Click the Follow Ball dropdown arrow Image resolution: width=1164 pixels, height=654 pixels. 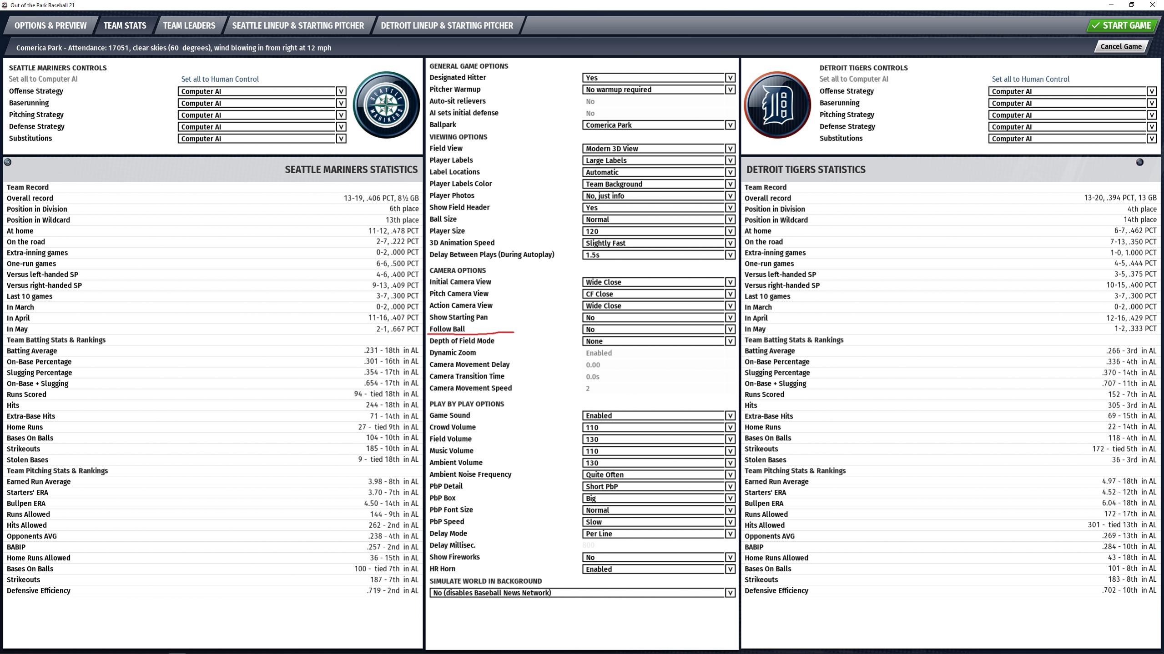point(730,329)
